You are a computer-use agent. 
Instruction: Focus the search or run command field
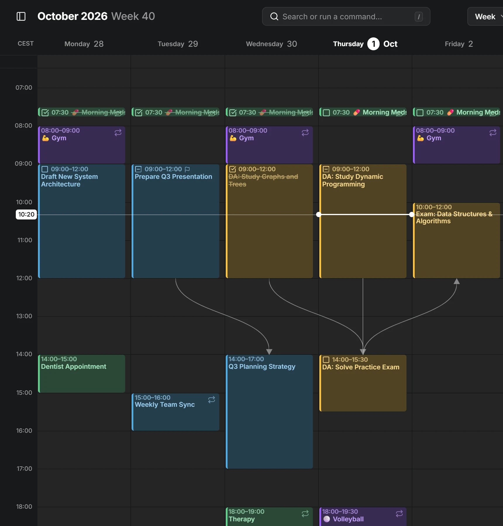[346, 17]
